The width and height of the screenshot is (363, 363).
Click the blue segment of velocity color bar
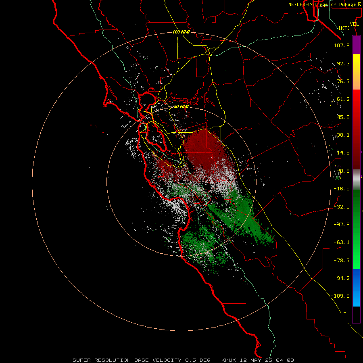point(356,288)
